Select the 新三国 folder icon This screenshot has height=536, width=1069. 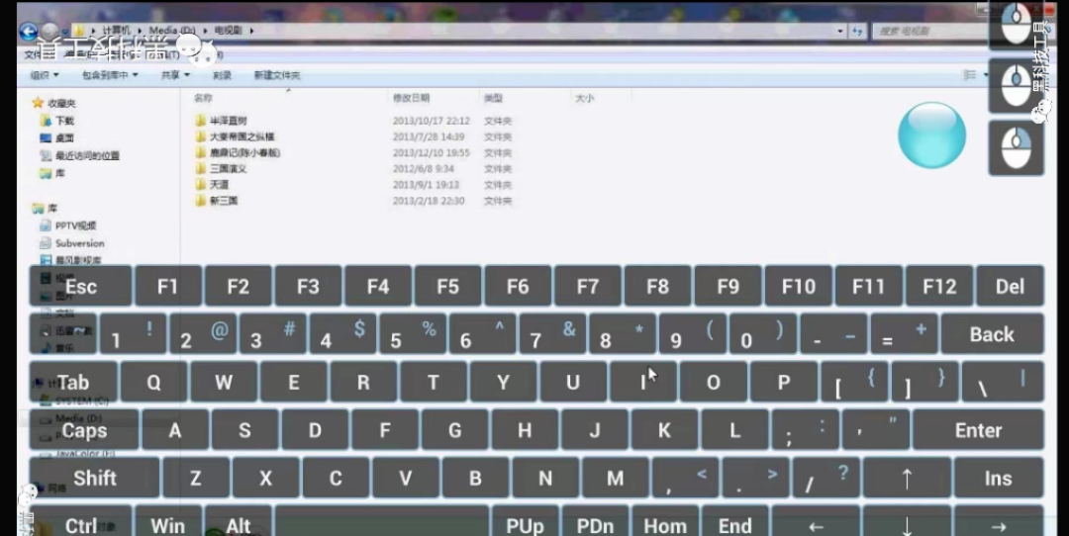click(x=200, y=200)
